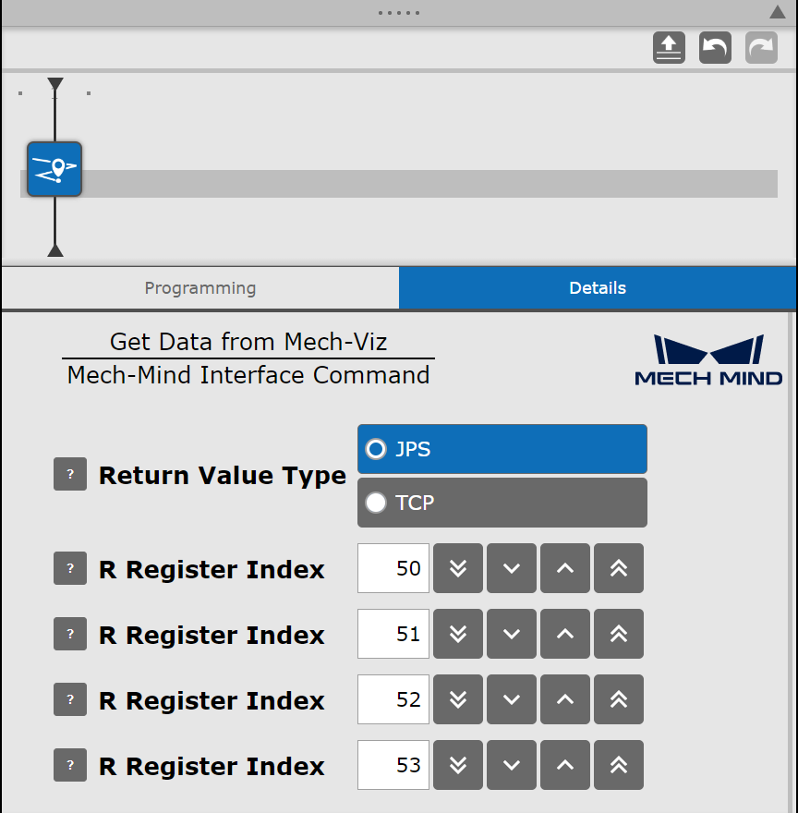
Task: Click the register index field showing 53
Action: (x=393, y=765)
